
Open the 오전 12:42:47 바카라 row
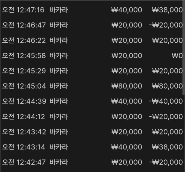click(x=92, y=162)
